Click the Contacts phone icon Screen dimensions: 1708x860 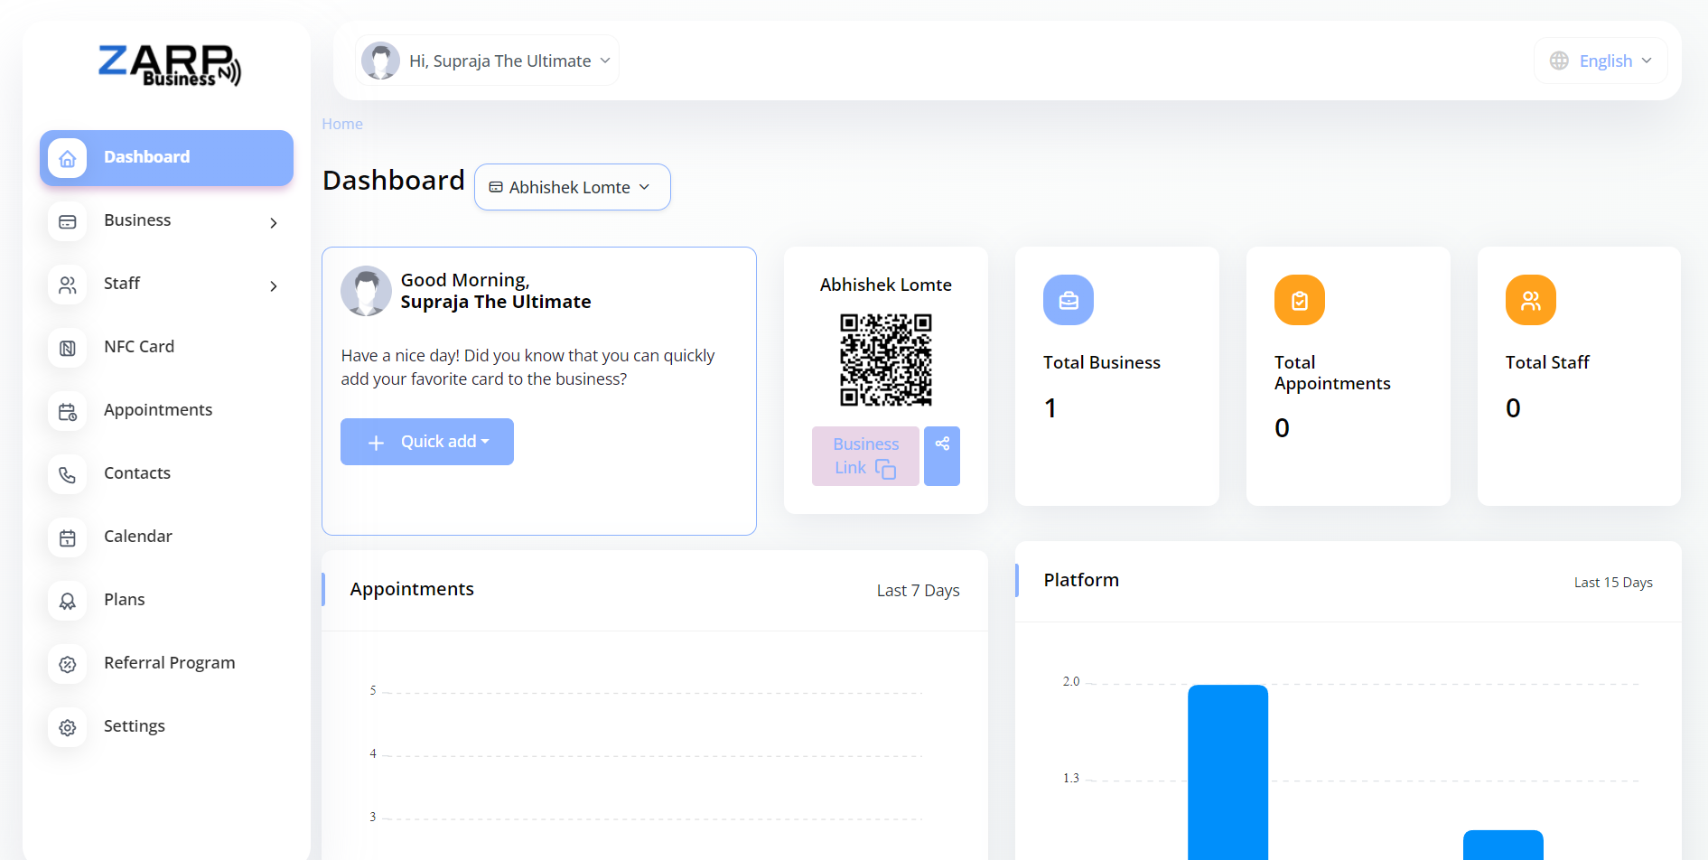click(68, 474)
